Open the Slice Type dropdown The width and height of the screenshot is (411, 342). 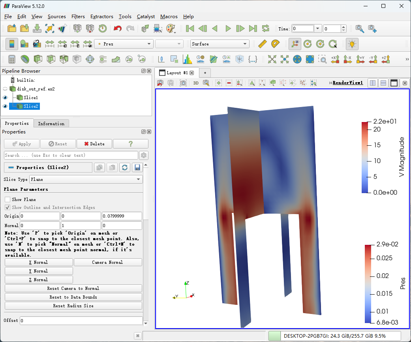86,179
